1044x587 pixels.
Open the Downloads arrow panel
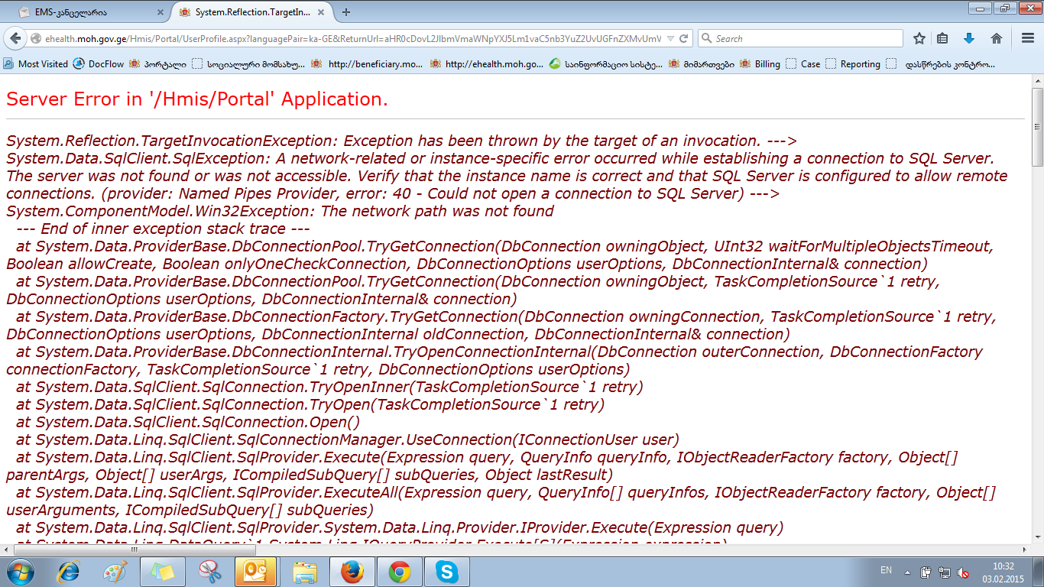[969, 38]
